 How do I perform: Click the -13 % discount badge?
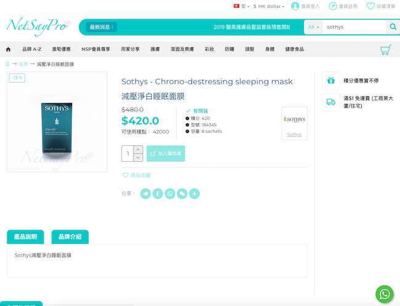tap(17, 78)
